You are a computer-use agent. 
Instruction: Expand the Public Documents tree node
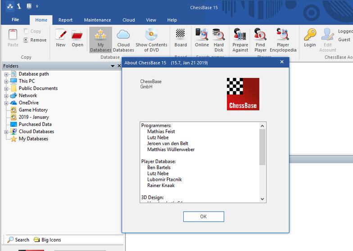coord(6,89)
